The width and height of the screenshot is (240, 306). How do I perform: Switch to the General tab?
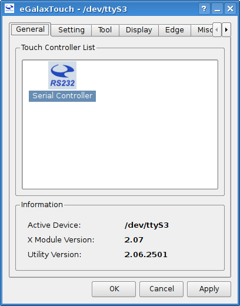[30, 29]
